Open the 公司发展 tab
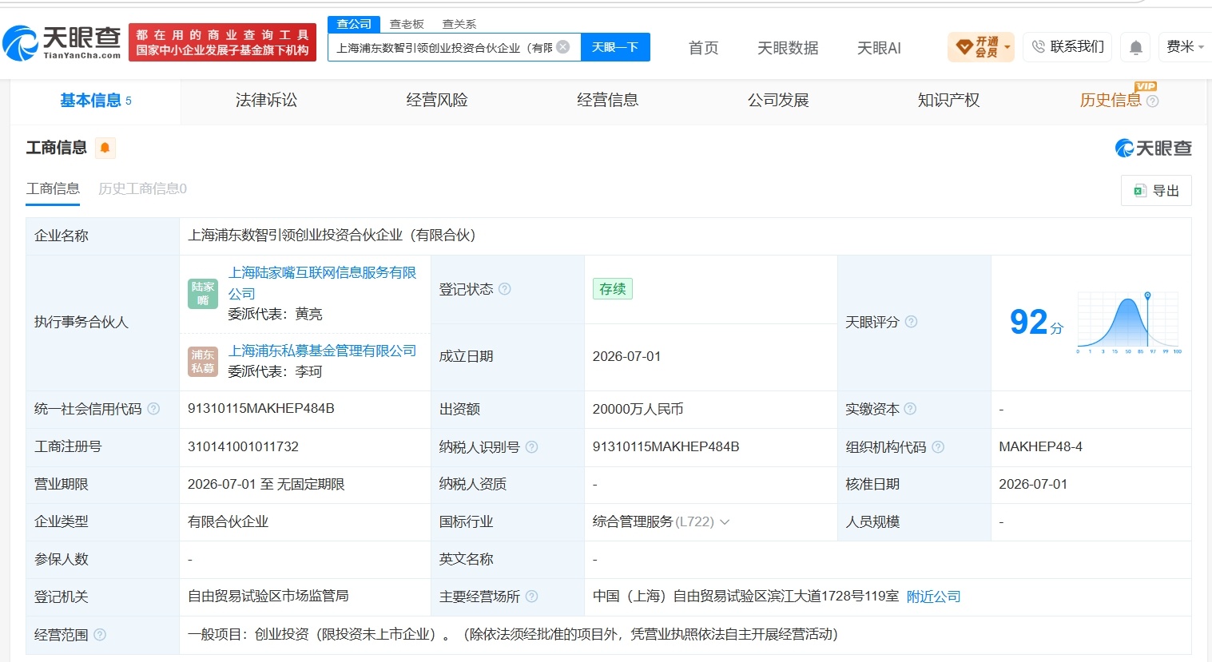1212x662 pixels. pos(778,101)
